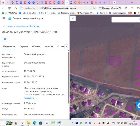Open Microsoft Store from taskbar
140x126 pixels.
point(41,123)
